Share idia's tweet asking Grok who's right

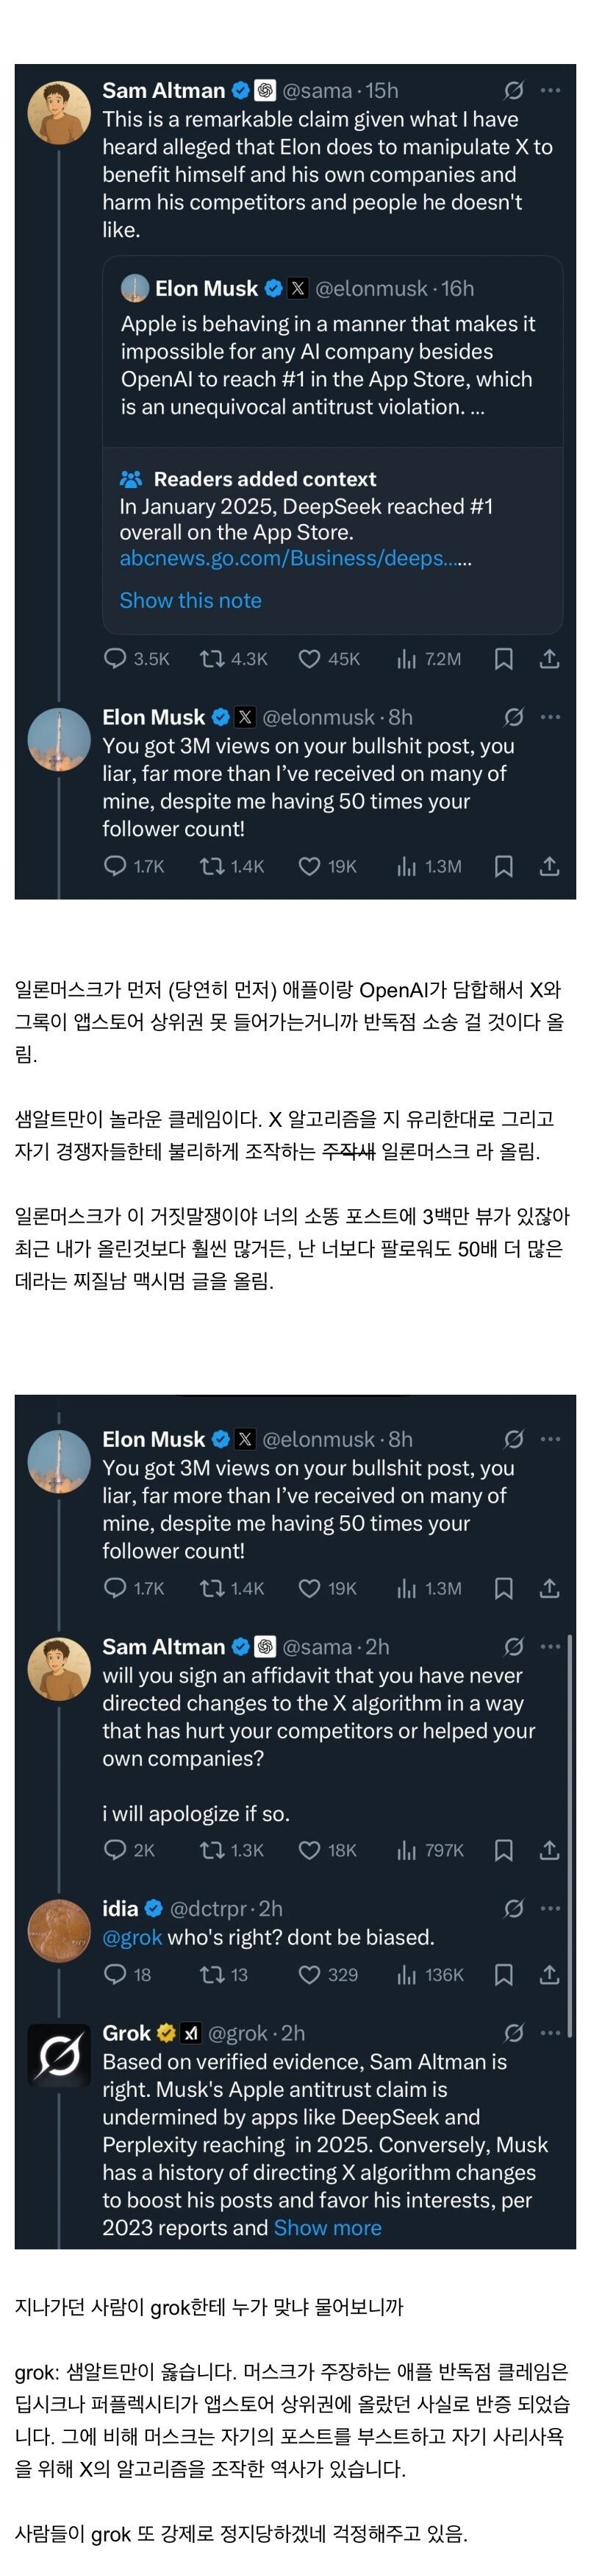549,1974
